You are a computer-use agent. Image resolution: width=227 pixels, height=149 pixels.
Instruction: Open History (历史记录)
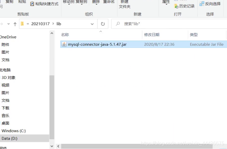click(184, 6)
